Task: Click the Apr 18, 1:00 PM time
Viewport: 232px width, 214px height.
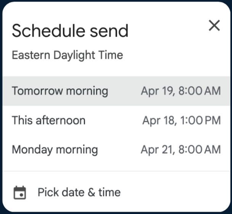Action: (x=182, y=120)
